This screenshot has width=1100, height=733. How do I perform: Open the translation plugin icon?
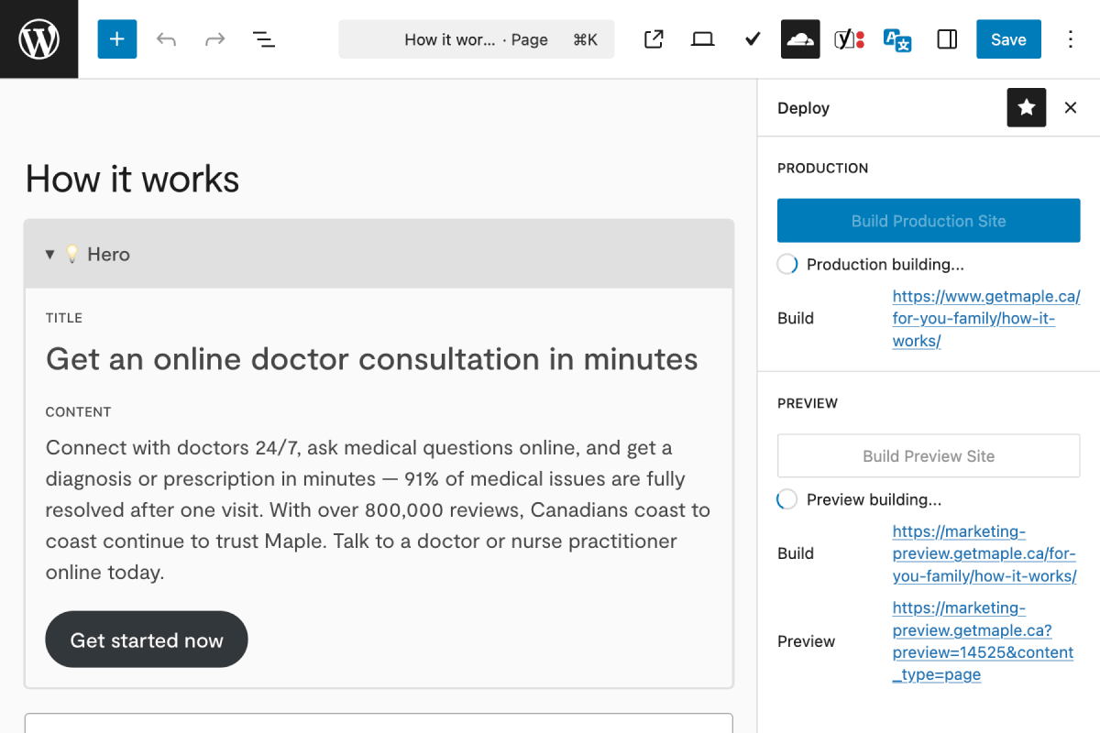[897, 39]
